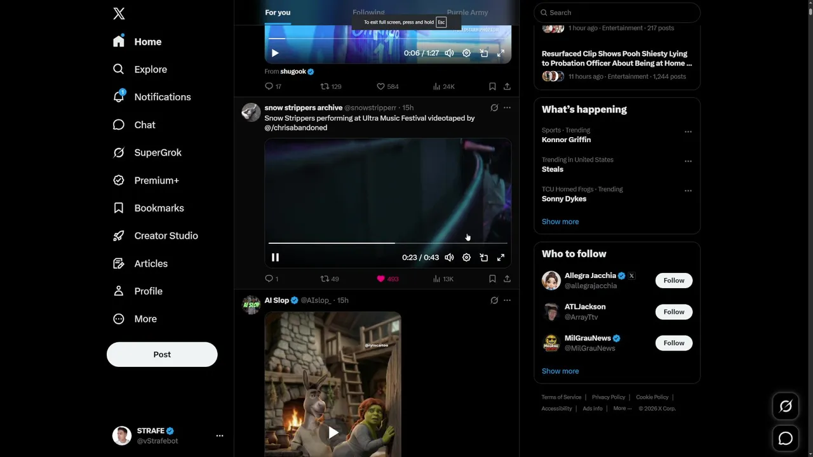Open more options on snow strippers post
The image size is (813, 457).
click(x=507, y=108)
